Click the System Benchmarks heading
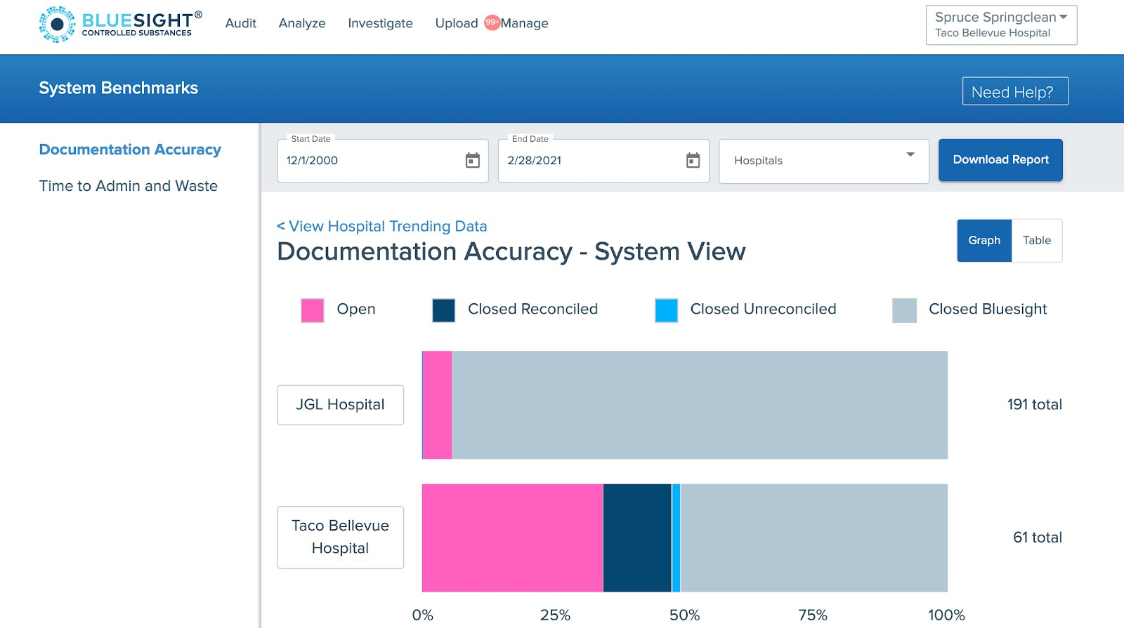 click(119, 88)
